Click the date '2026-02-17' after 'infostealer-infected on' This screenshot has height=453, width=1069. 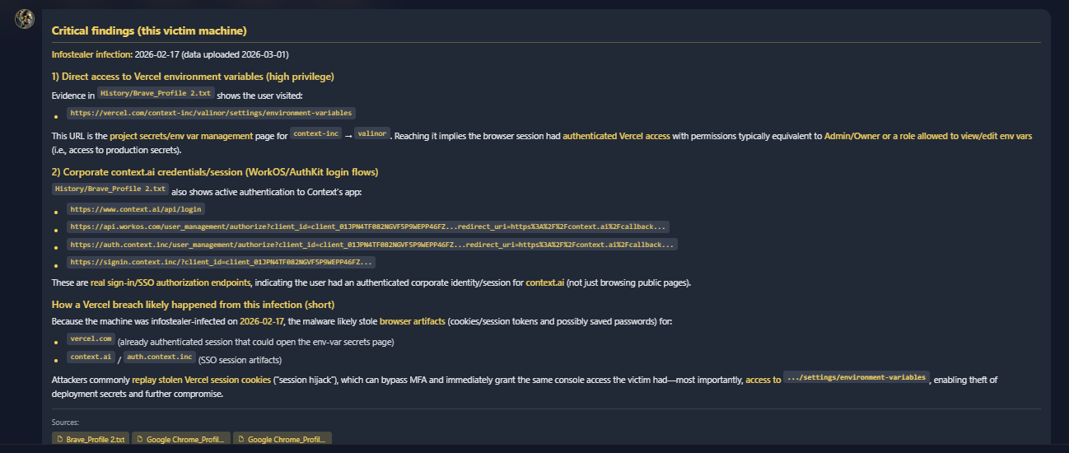[262, 320]
